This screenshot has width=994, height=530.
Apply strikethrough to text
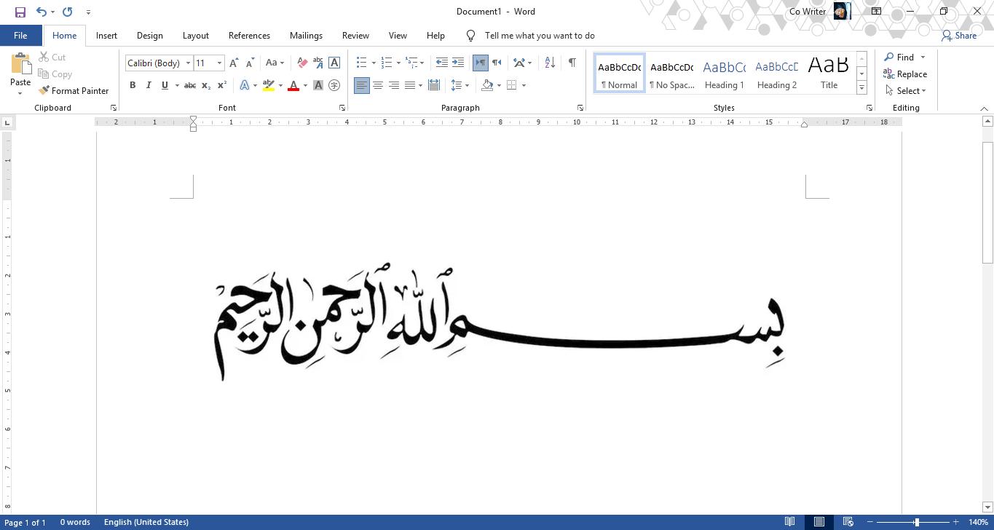189,85
